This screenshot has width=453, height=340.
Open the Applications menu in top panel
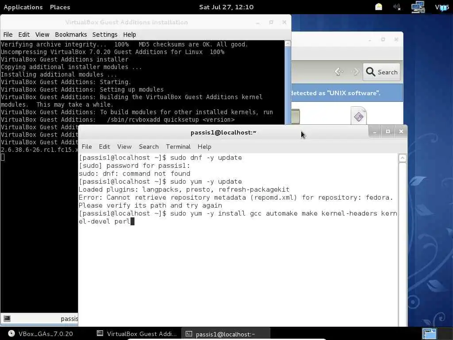23,7
